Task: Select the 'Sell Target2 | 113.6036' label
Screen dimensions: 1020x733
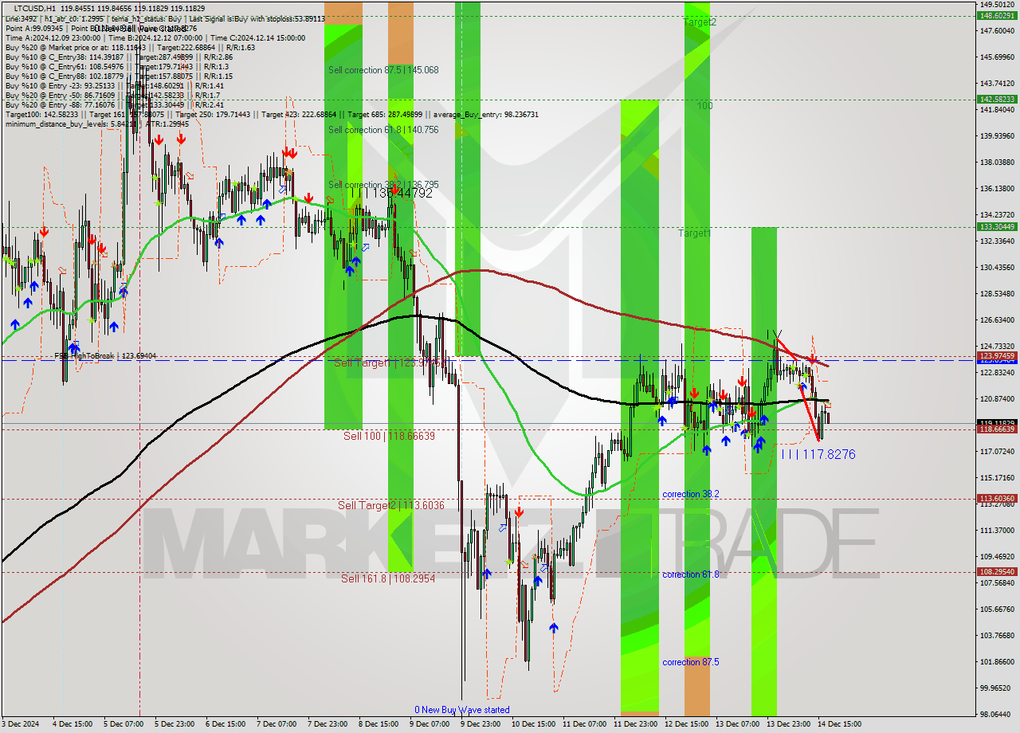Action: (391, 505)
